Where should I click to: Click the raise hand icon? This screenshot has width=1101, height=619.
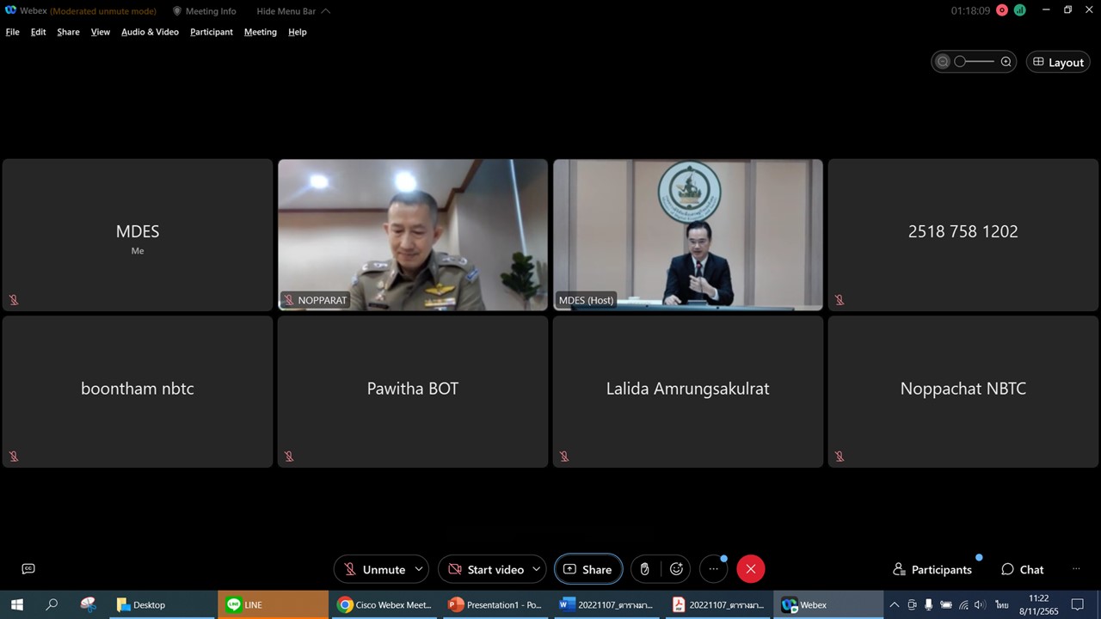(x=644, y=569)
